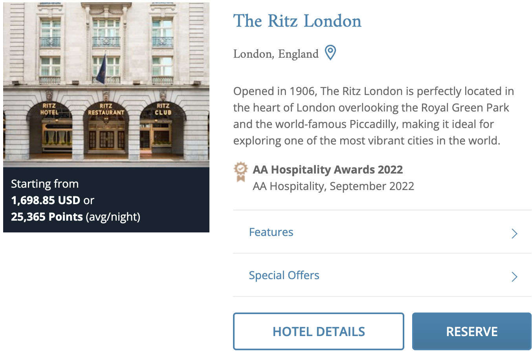This screenshot has height=351, width=532.
Task: Click the chevron arrow next to Features
Action: (514, 233)
